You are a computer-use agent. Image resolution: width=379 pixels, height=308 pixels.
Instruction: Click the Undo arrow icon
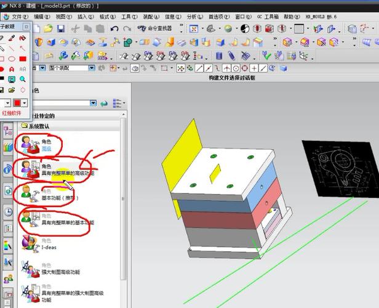point(114,29)
